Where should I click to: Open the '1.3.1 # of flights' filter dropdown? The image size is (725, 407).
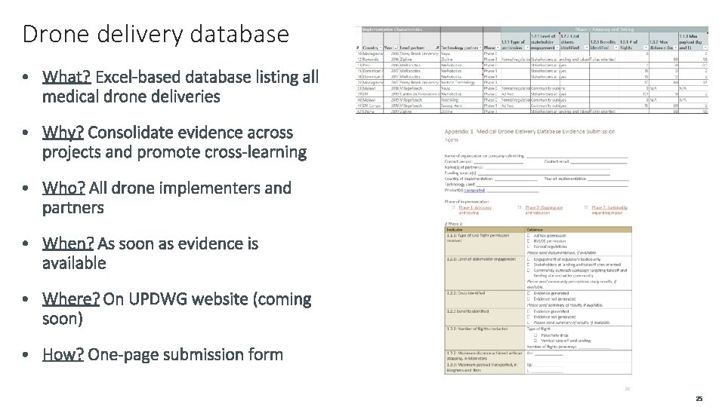point(646,47)
